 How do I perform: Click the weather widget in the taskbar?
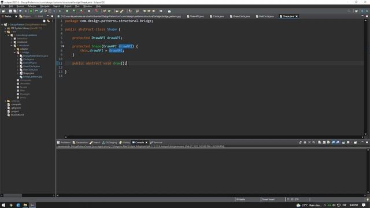tap(309, 205)
